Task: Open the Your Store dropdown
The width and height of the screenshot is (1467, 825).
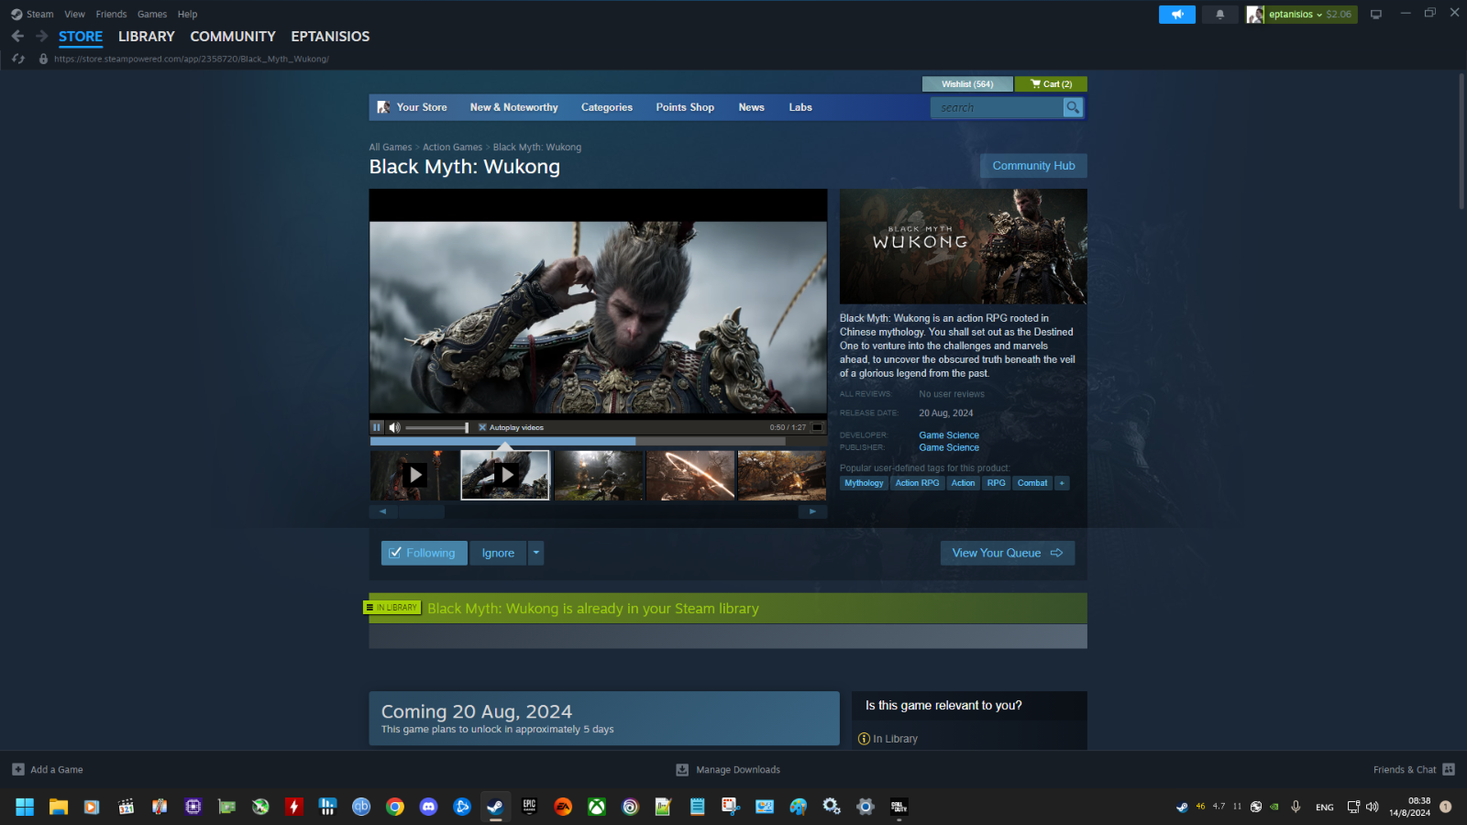Action: pyautogui.click(x=422, y=107)
